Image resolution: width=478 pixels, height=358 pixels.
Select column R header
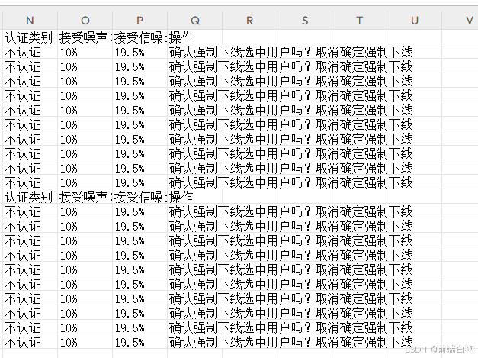tap(249, 21)
